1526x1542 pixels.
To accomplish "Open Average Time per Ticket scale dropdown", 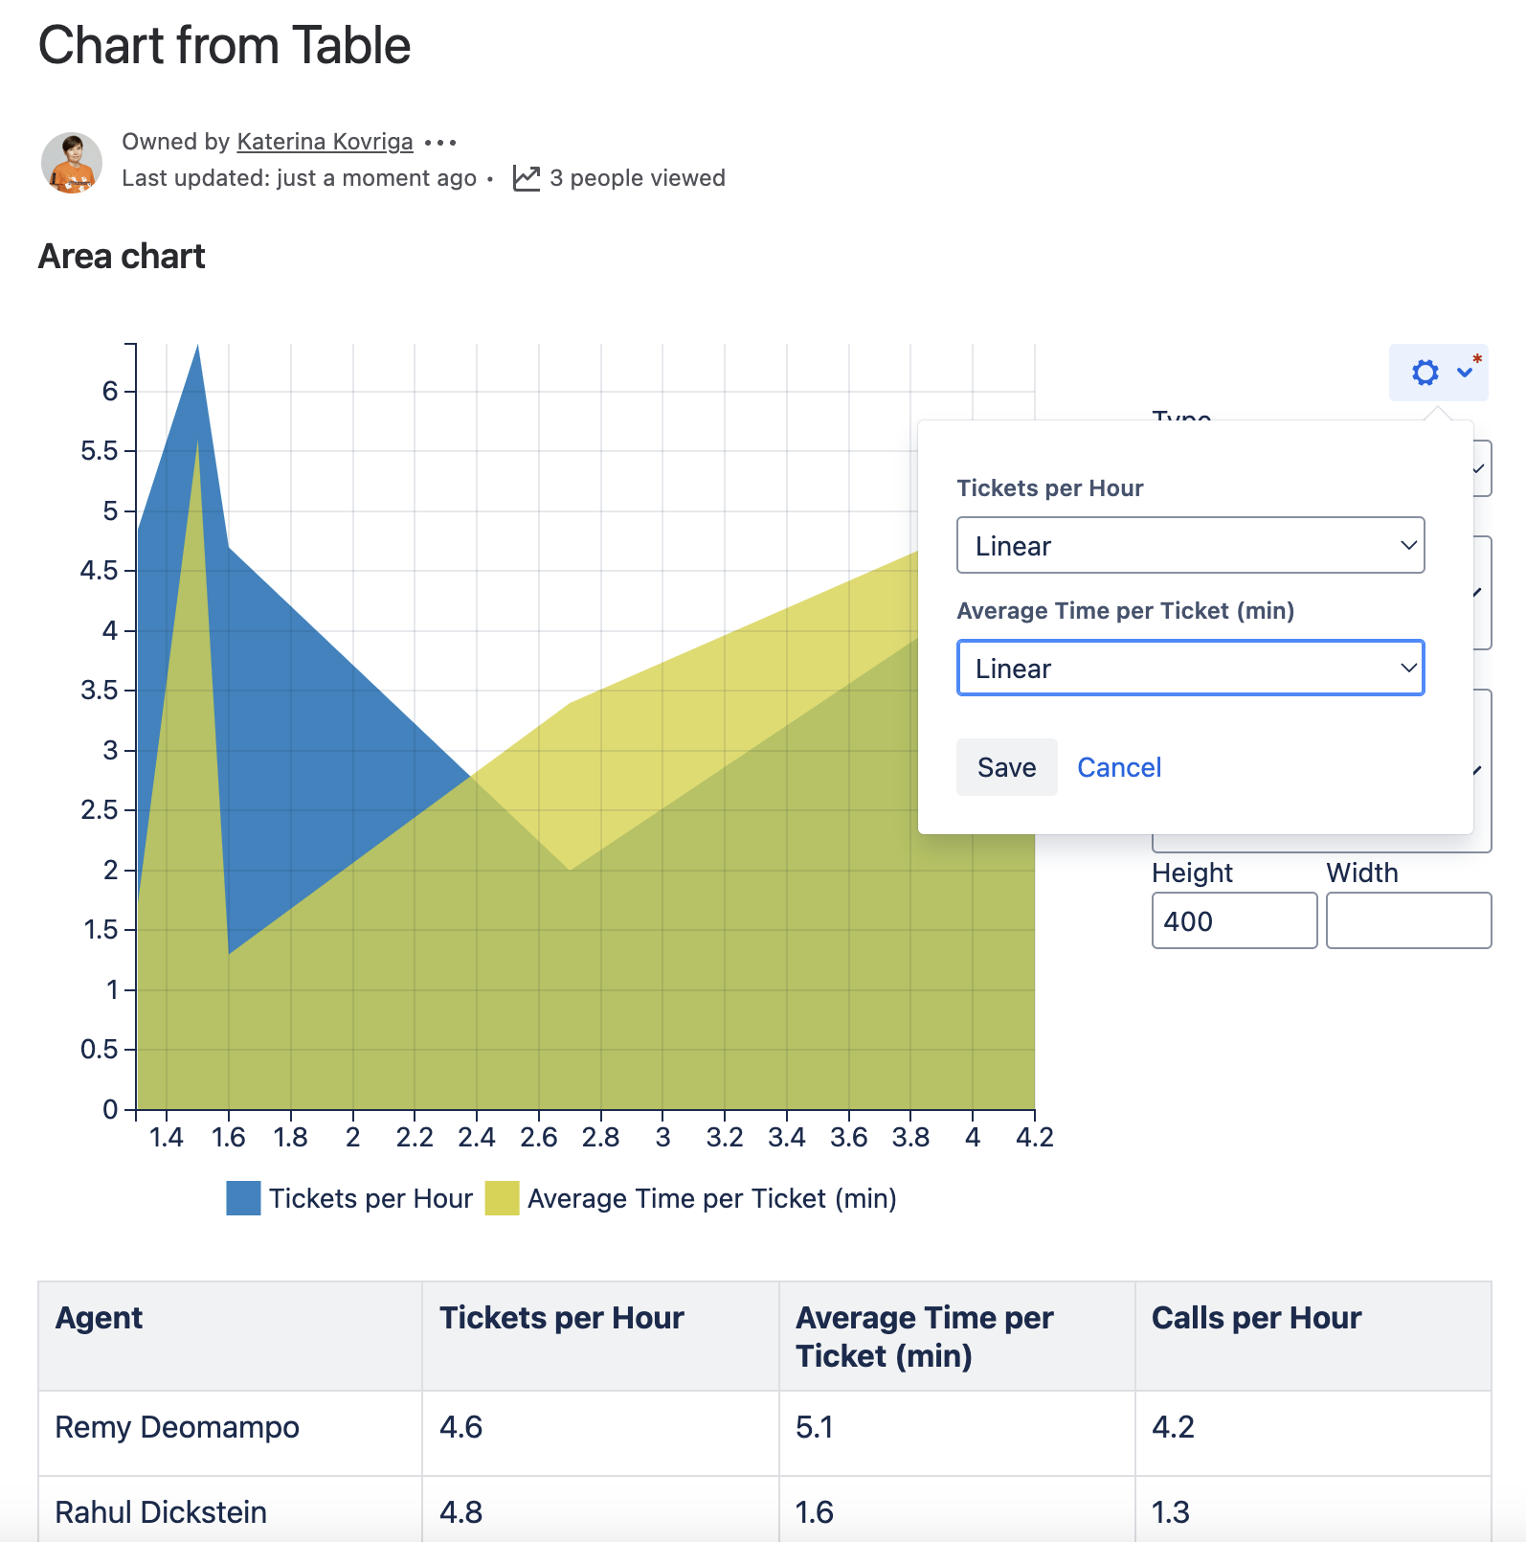I will click(1190, 669).
